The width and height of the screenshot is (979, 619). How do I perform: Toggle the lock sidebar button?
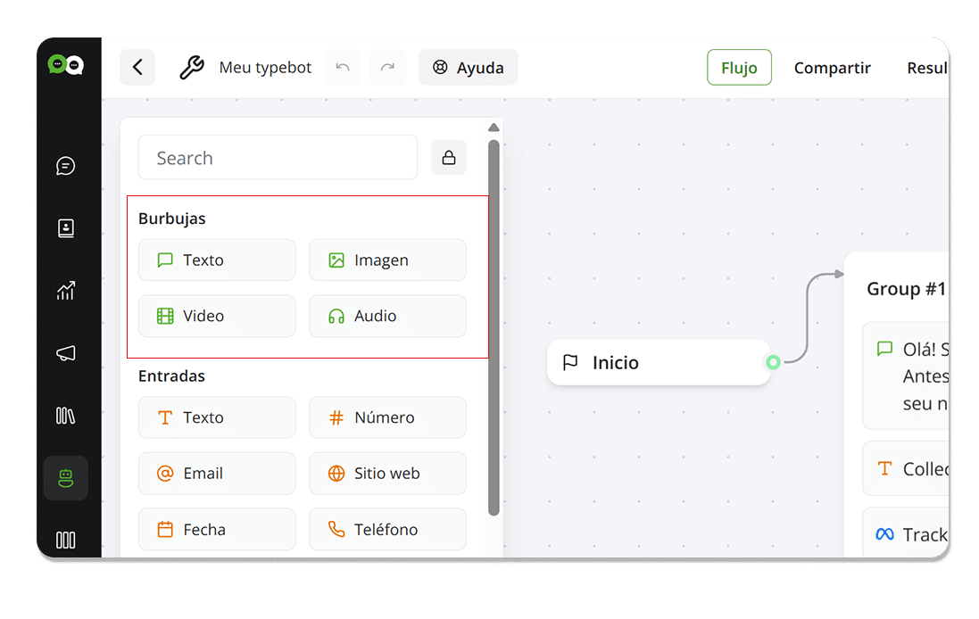tap(449, 158)
